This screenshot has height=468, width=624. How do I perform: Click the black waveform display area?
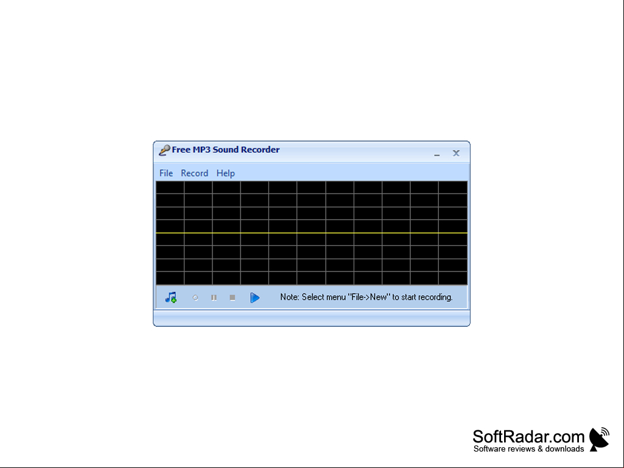pos(312,233)
